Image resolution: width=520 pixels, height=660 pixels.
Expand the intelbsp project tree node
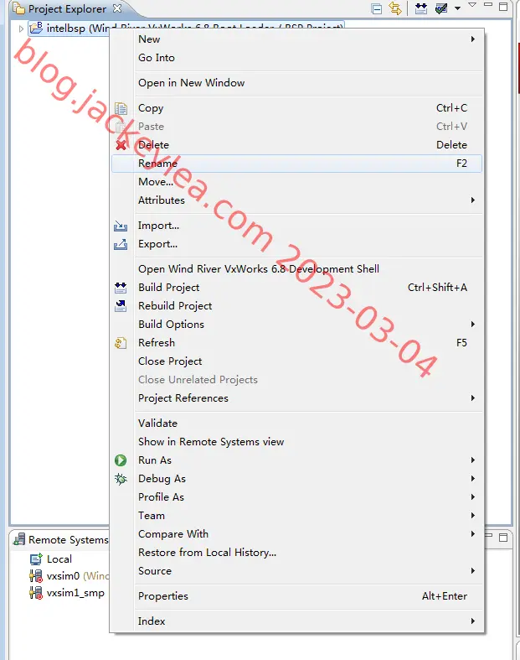21,29
